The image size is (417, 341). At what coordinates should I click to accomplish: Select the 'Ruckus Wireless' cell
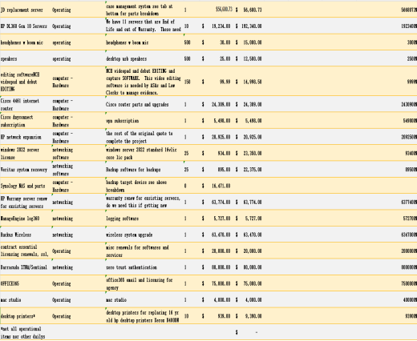pos(26,235)
